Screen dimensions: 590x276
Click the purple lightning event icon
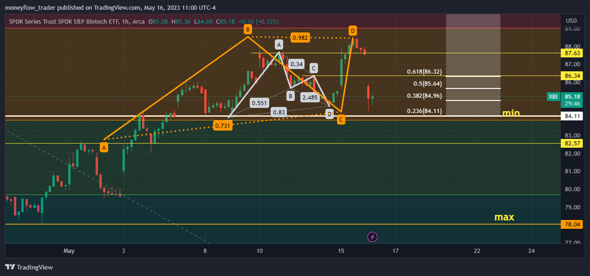click(x=373, y=237)
